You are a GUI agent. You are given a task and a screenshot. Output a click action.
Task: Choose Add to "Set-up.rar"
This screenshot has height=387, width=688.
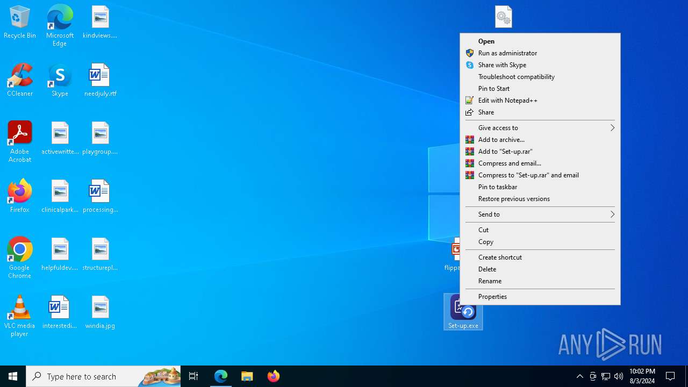(540, 152)
